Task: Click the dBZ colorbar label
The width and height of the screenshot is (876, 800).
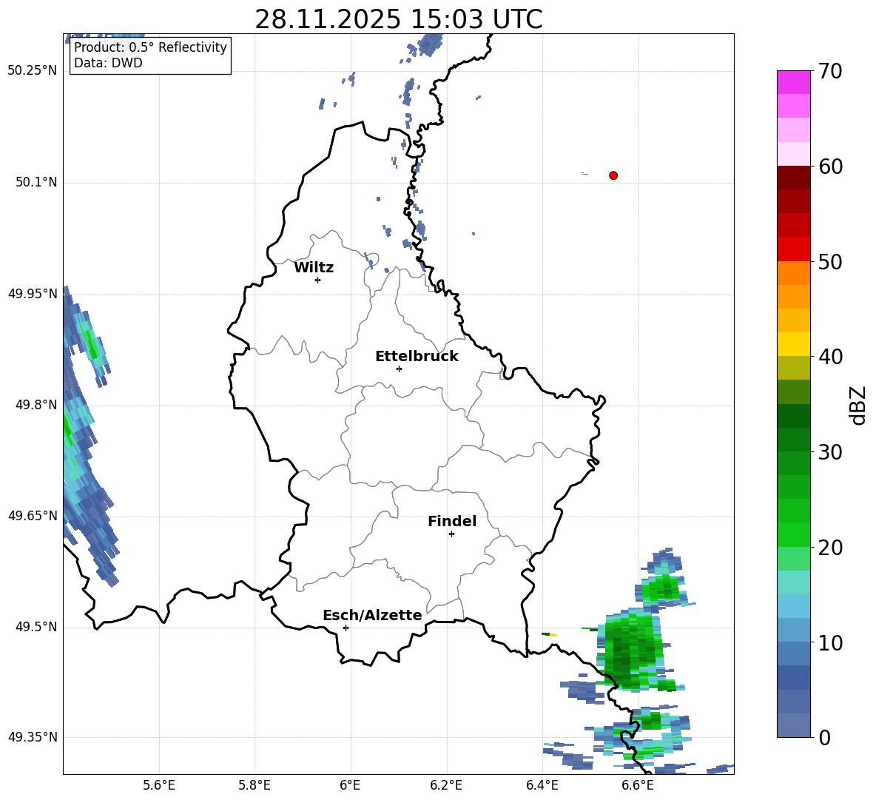Action: (x=858, y=405)
